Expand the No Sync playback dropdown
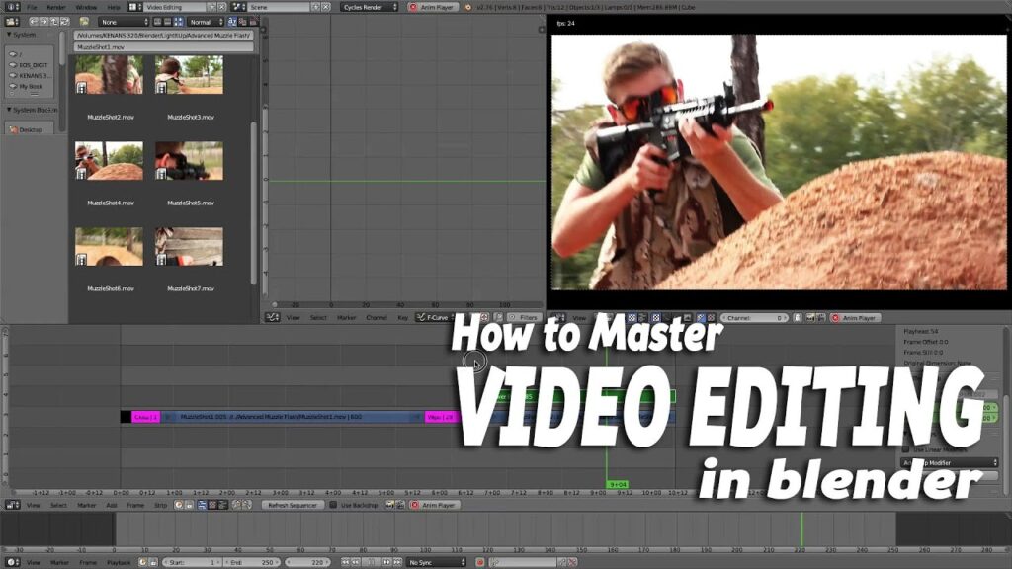 436,562
